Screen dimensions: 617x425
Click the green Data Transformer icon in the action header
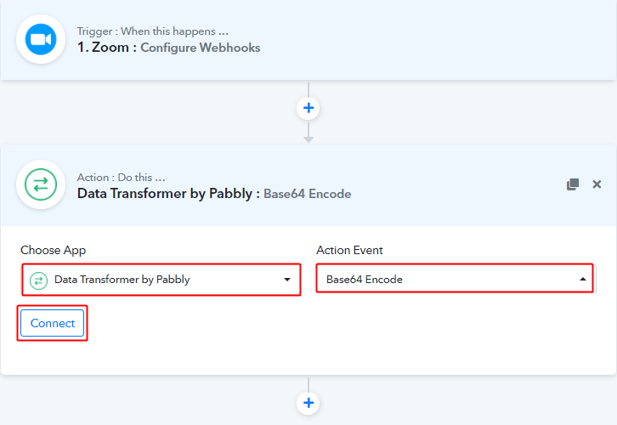(x=41, y=184)
